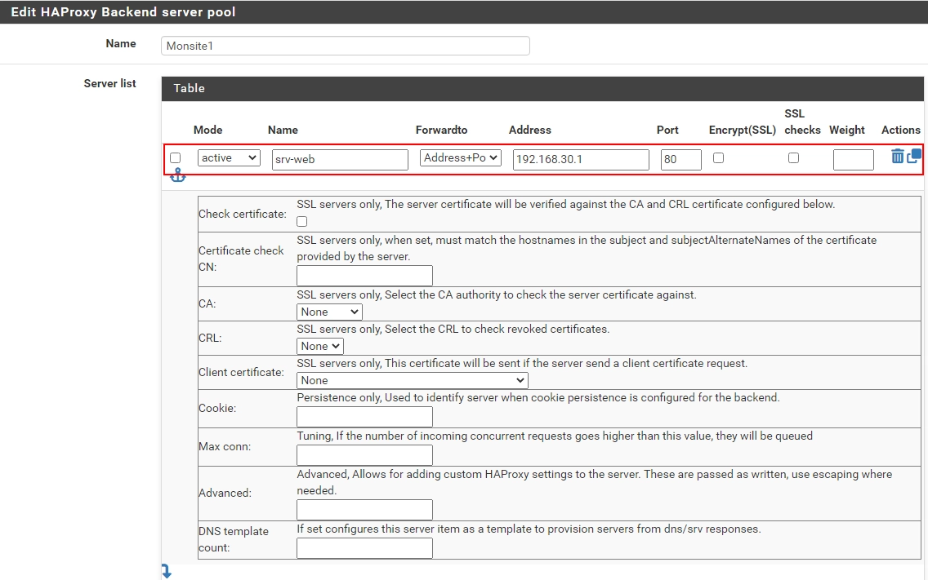Open the Client certificate dropdown

[412, 381]
